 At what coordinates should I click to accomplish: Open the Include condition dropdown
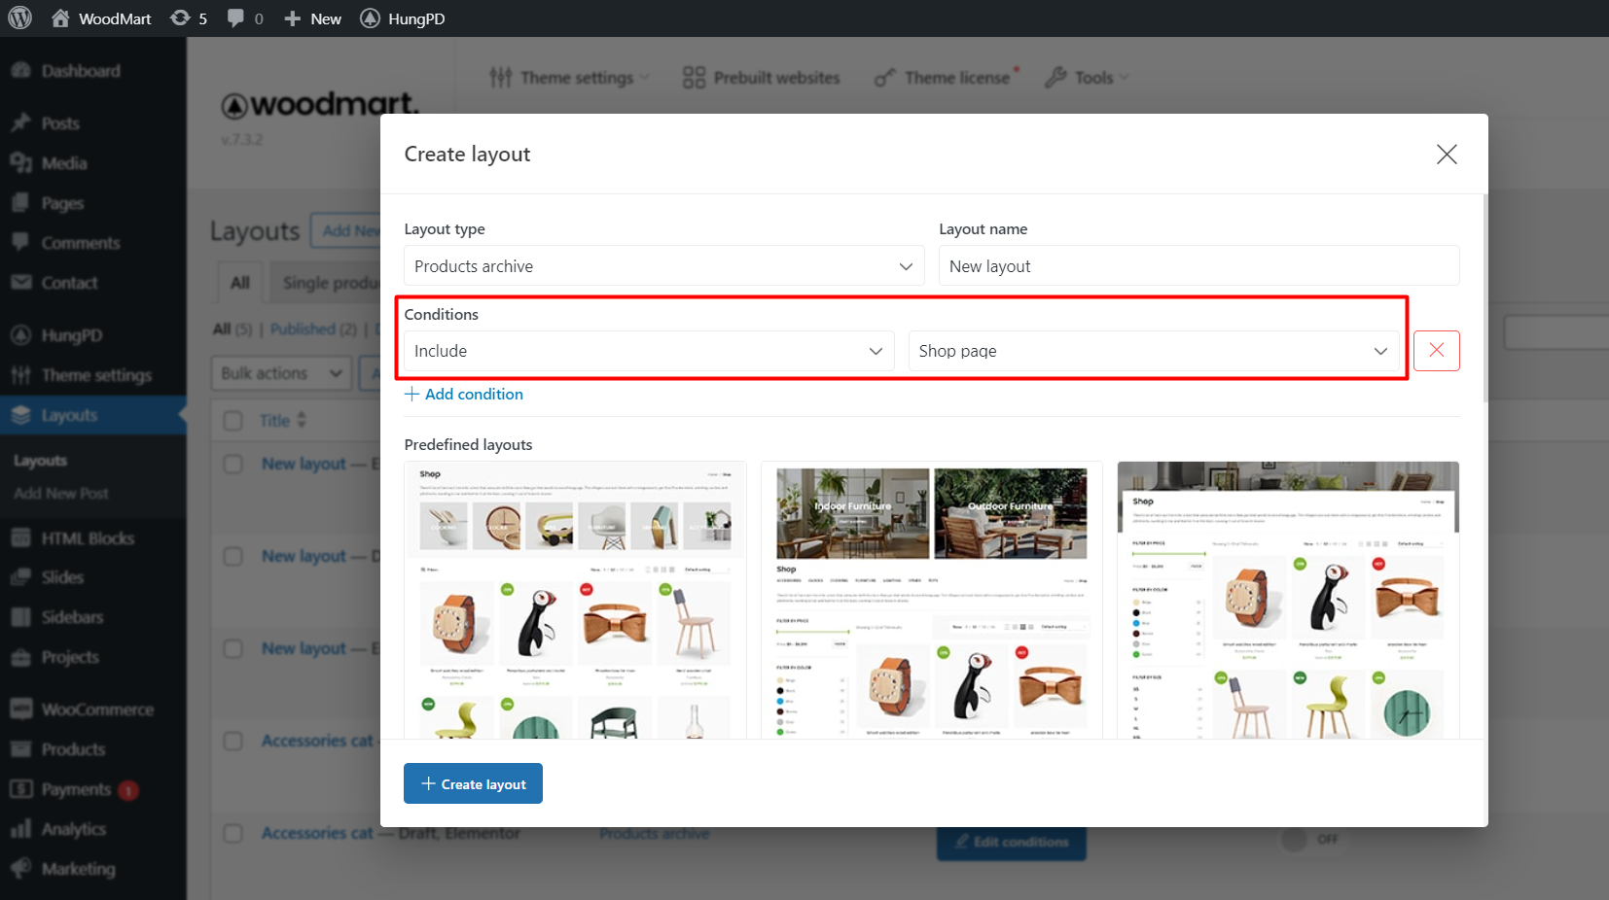click(x=649, y=351)
